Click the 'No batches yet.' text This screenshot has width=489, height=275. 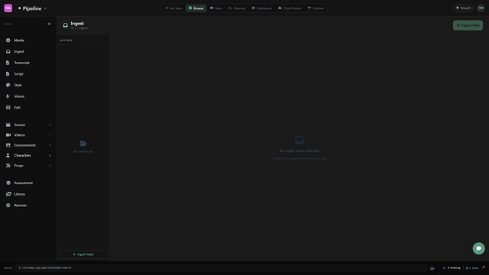(83, 151)
